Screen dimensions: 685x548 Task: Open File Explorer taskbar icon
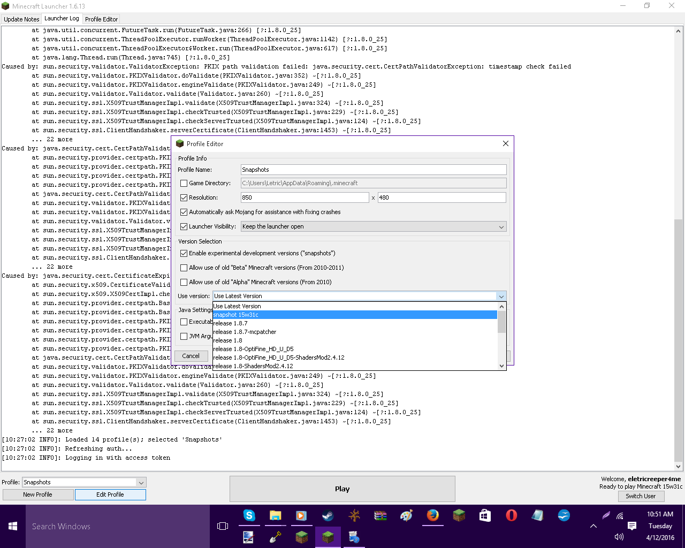275,515
